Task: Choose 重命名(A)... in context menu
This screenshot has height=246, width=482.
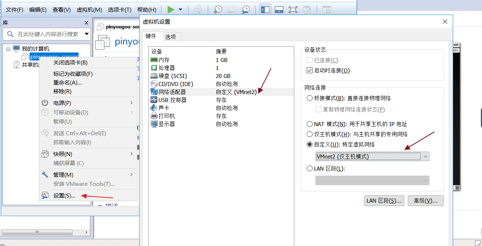Action: click(x=88, y=83)
